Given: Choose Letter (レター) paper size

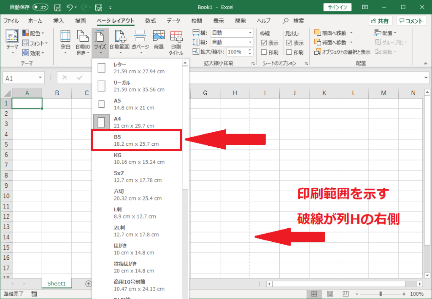Looking at the screenshot, I should coord(137,68).
